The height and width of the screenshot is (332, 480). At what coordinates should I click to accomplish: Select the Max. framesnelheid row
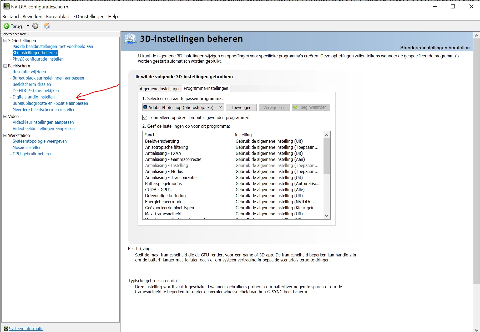(233, 214)
